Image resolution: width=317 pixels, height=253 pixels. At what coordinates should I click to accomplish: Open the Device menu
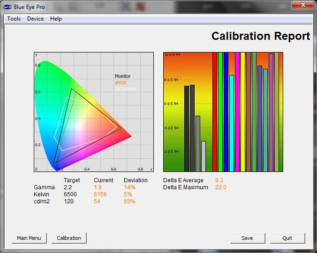tap(35, 19)
